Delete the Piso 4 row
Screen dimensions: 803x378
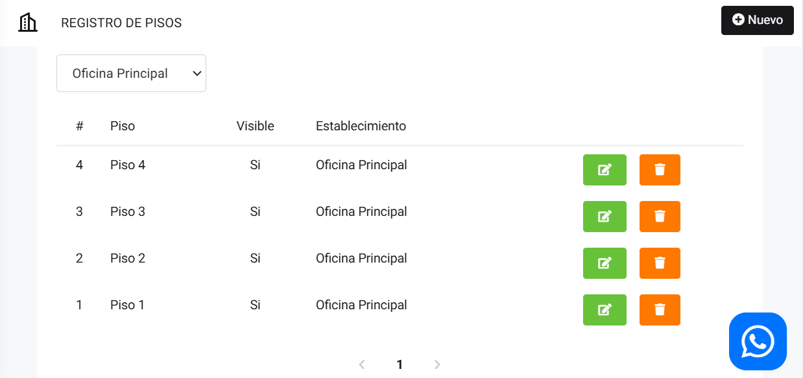coord(660,170)
